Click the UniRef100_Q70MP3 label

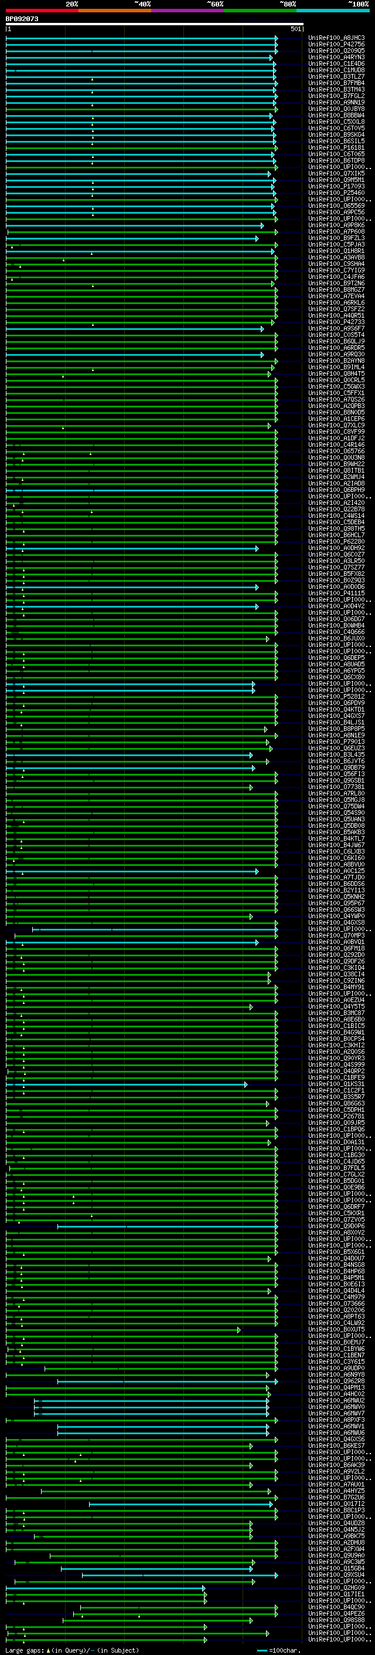tap(336, 935)
